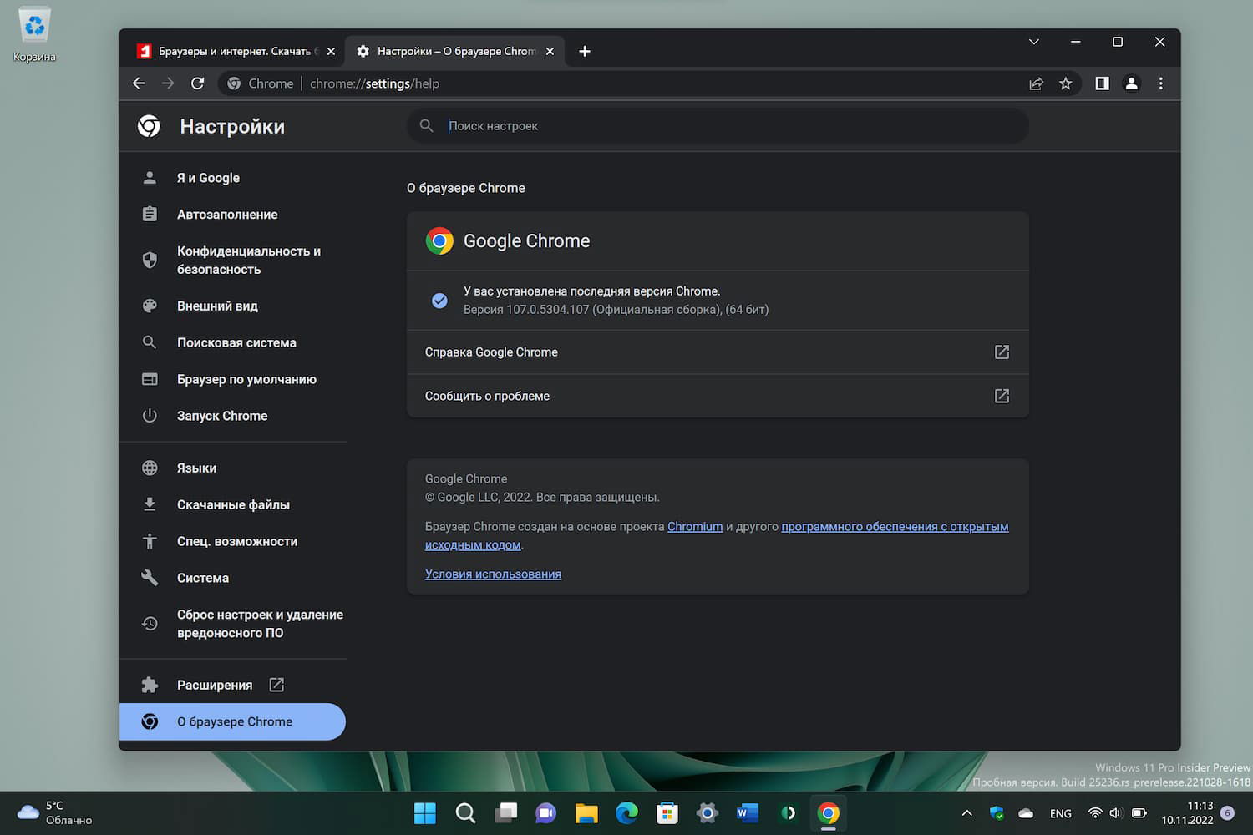
Task: Open the Chrome side panel icon
Action: (x=1102, y=83)
